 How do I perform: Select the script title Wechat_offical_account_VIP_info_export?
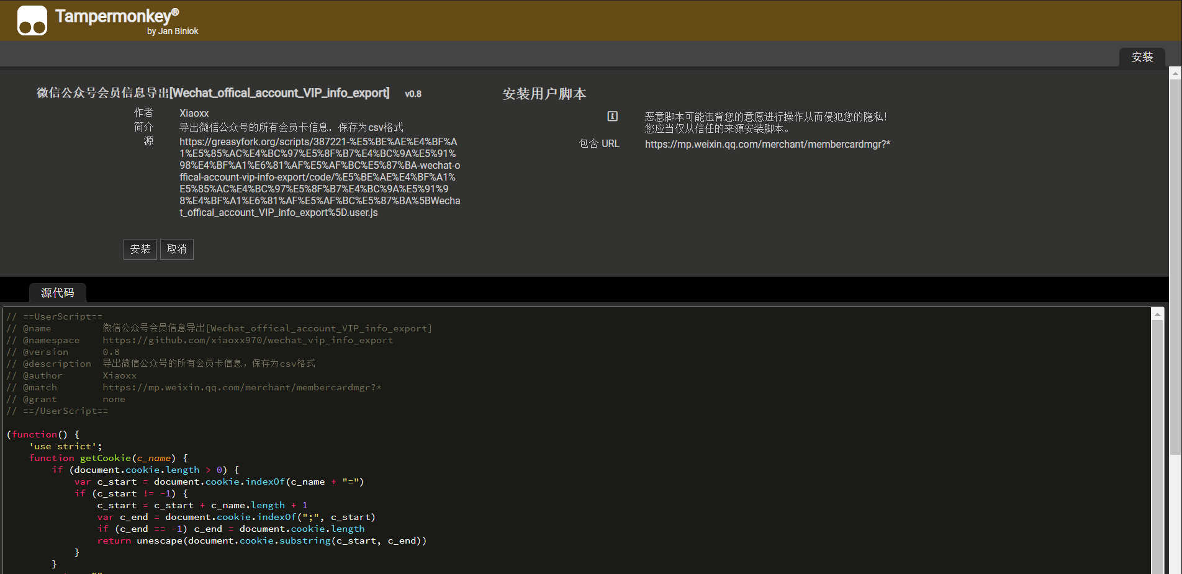tap(213, 93)
